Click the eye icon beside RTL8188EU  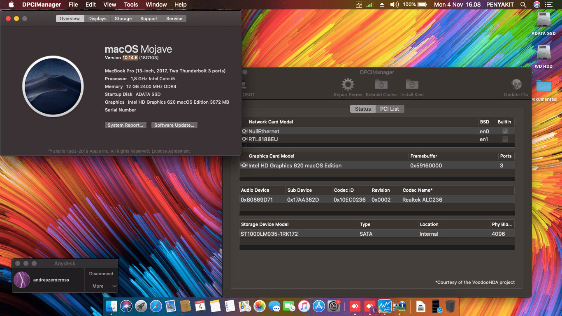[x=244, y=139]
